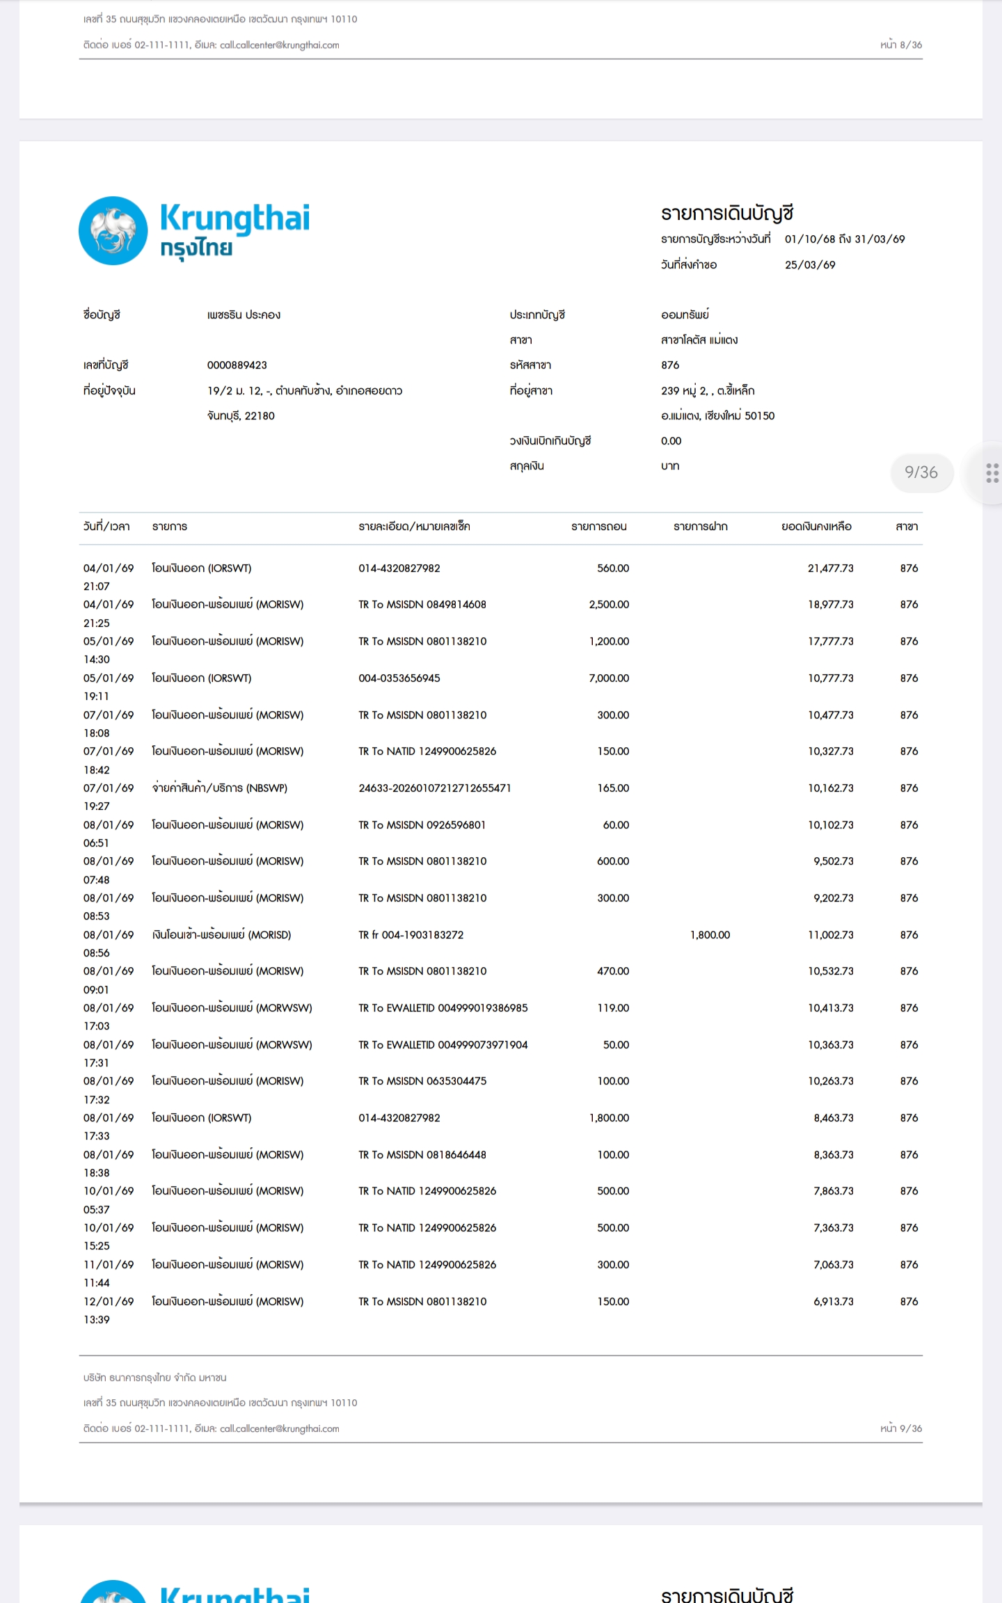Screen dimensions: 1002x1603
Task: Select the request date 25/03/69
Action: coord(810,265)
